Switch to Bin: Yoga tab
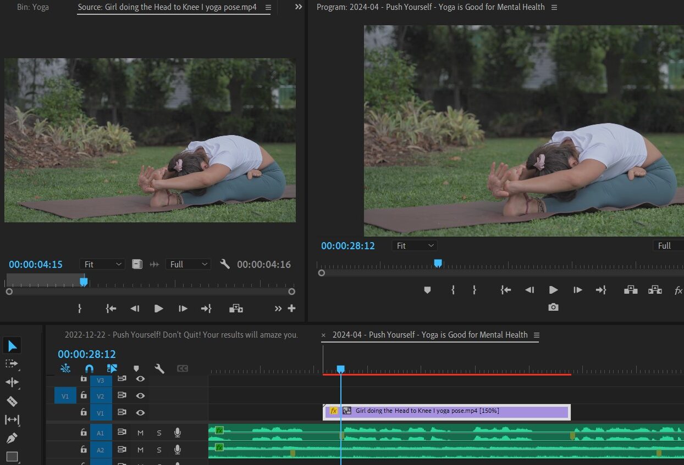 33,8
